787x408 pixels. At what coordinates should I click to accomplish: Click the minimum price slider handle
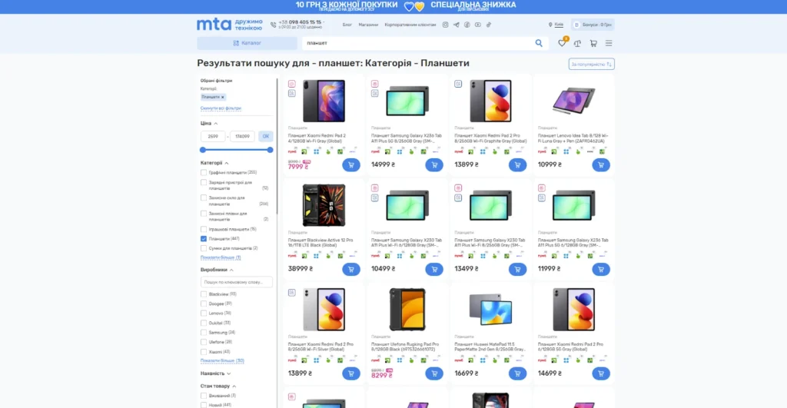pos(203,150)
